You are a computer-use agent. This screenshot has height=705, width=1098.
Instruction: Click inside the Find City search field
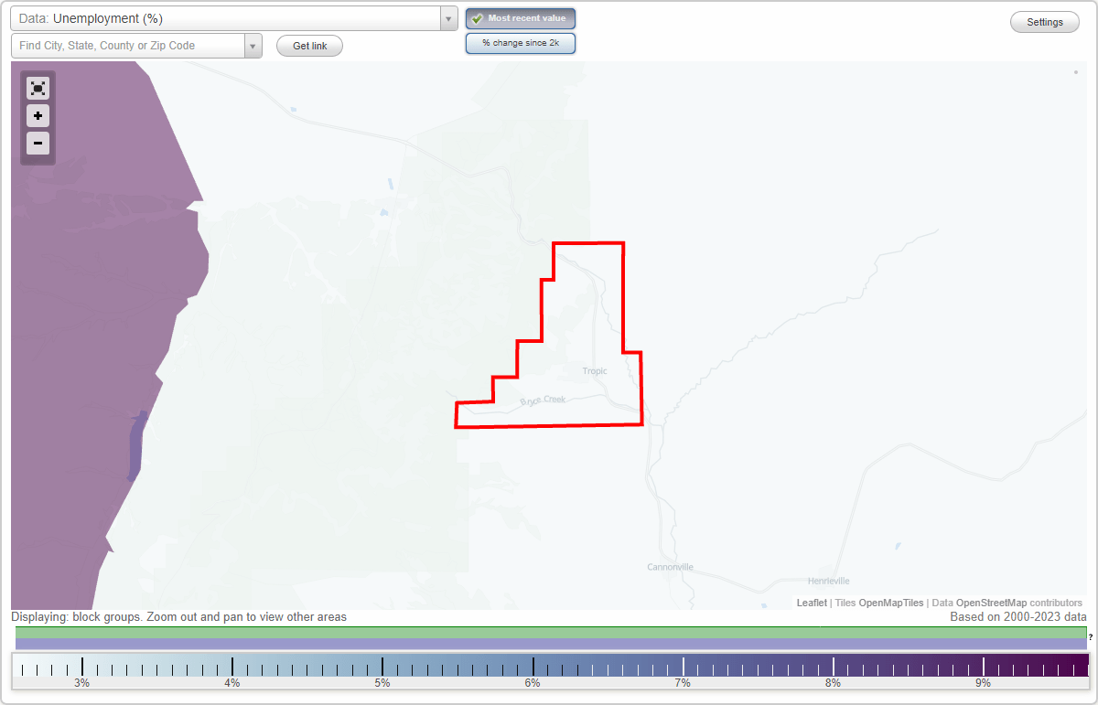coord(128,45)
